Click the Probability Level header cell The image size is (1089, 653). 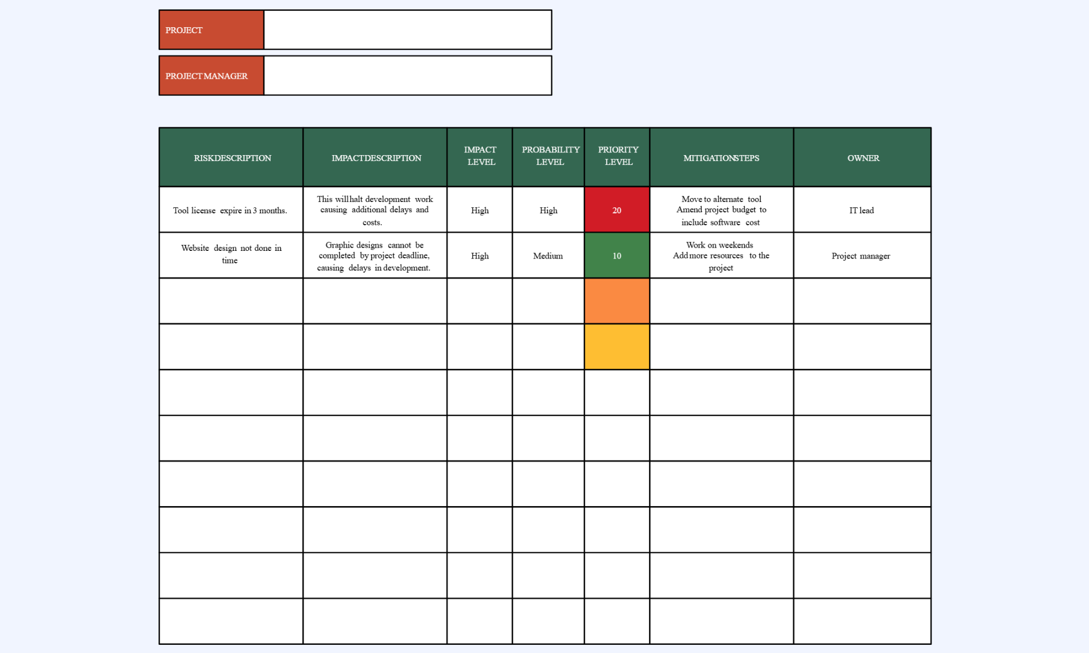(548, 158)
